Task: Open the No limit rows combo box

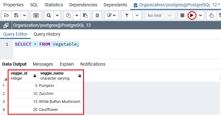Action: pyautogui.click(x=160, y=15)
